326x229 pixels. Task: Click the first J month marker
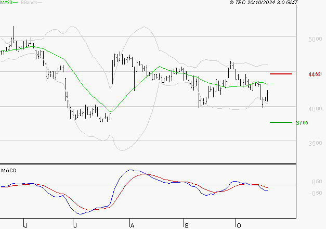tap(26, 226)
